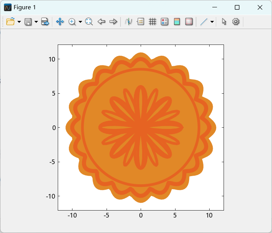
Task: Toggle the data cursor curve tool
Action: [x=128, y=22]
